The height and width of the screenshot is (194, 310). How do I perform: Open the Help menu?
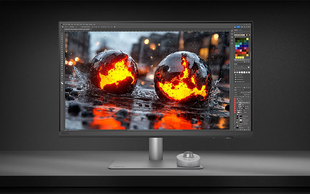tap(94, 24)
